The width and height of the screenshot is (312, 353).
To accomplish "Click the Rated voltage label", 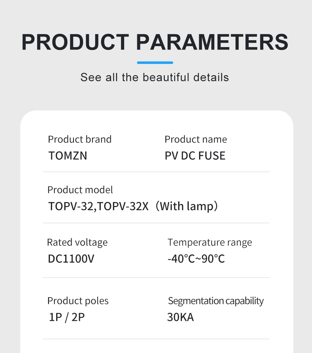I will [77, 243].
